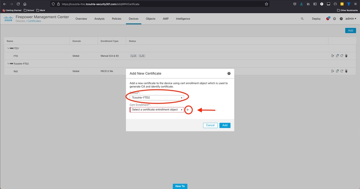
Task: Open the Pocket save icon in browser toolbar
Action: click(x=295, y=4)
